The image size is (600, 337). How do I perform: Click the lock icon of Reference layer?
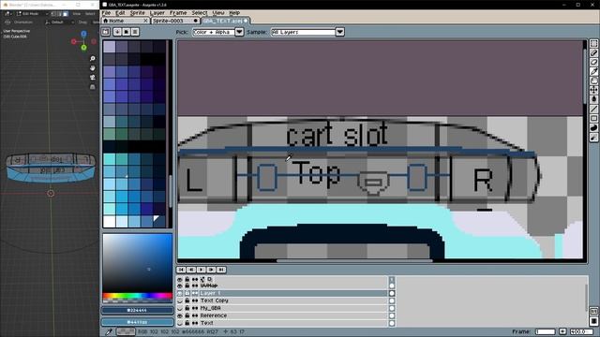[187, 315]
